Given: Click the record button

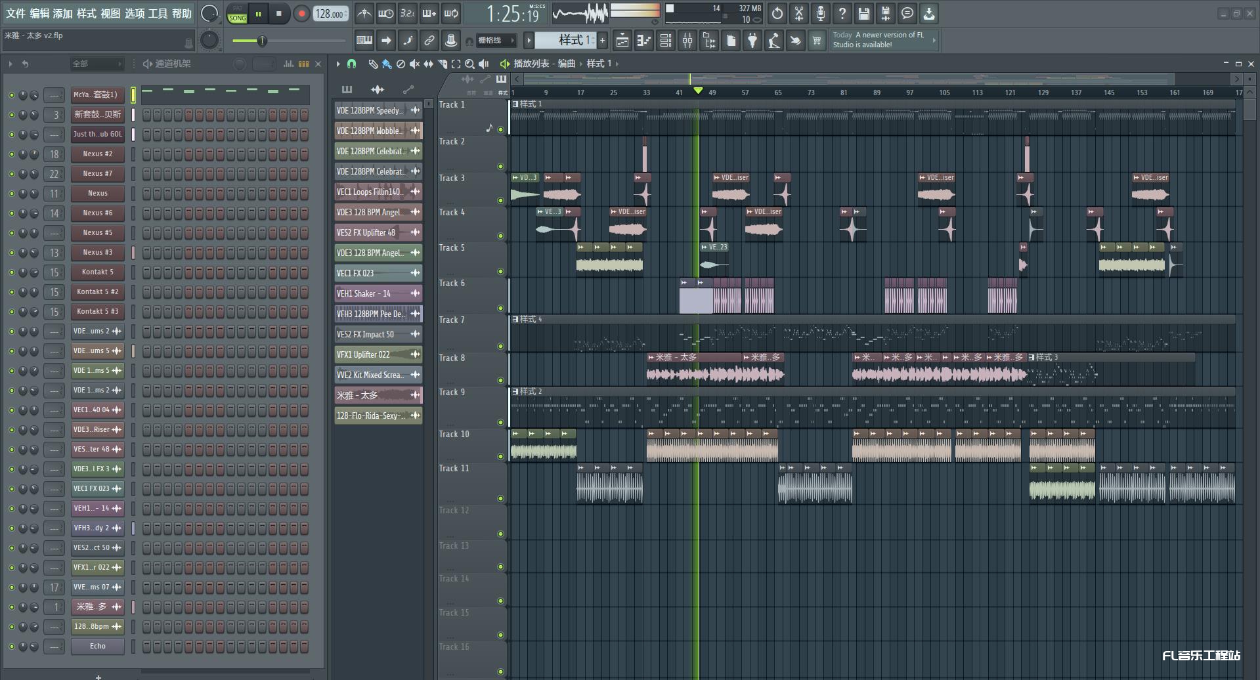Looking at the screenshot, I should 301,14.
